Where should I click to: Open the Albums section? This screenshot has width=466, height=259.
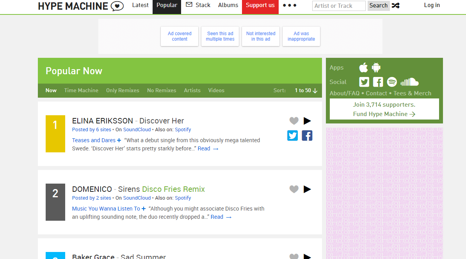click(x=228, y=5)
